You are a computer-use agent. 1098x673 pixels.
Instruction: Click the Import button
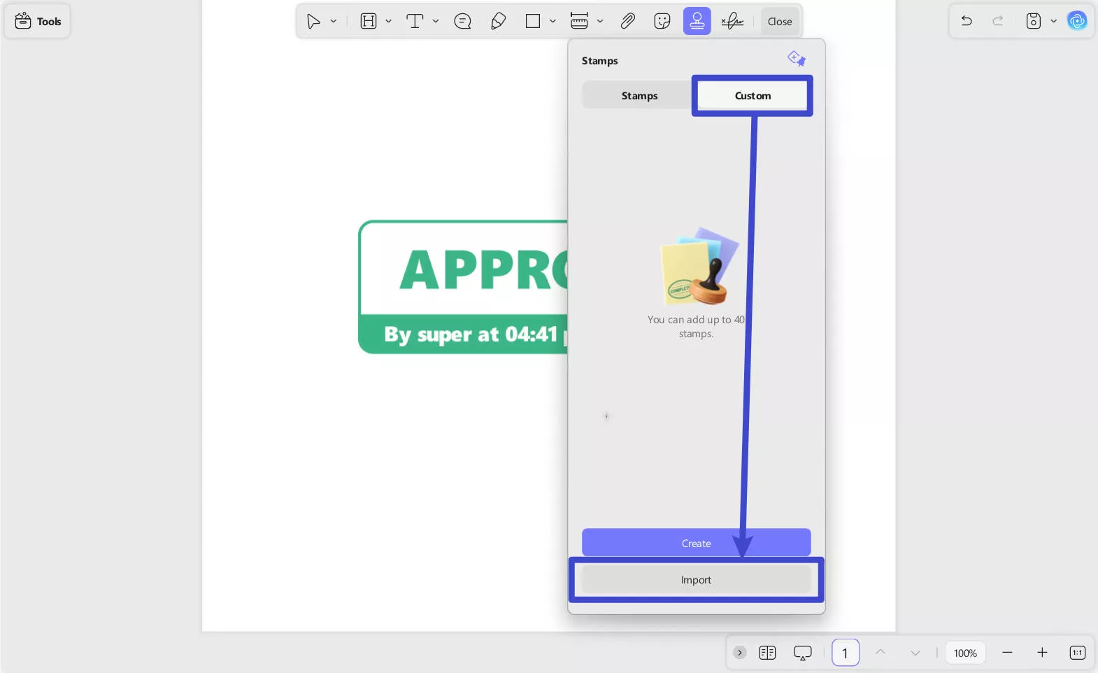click(x=696, y=580)
